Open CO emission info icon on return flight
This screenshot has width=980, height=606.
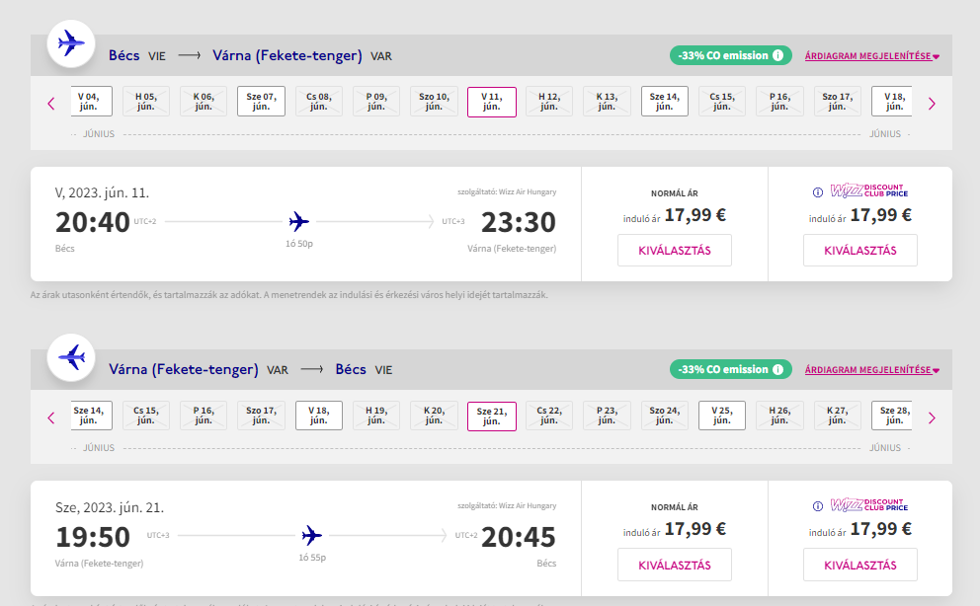click(x=778, y=369)
